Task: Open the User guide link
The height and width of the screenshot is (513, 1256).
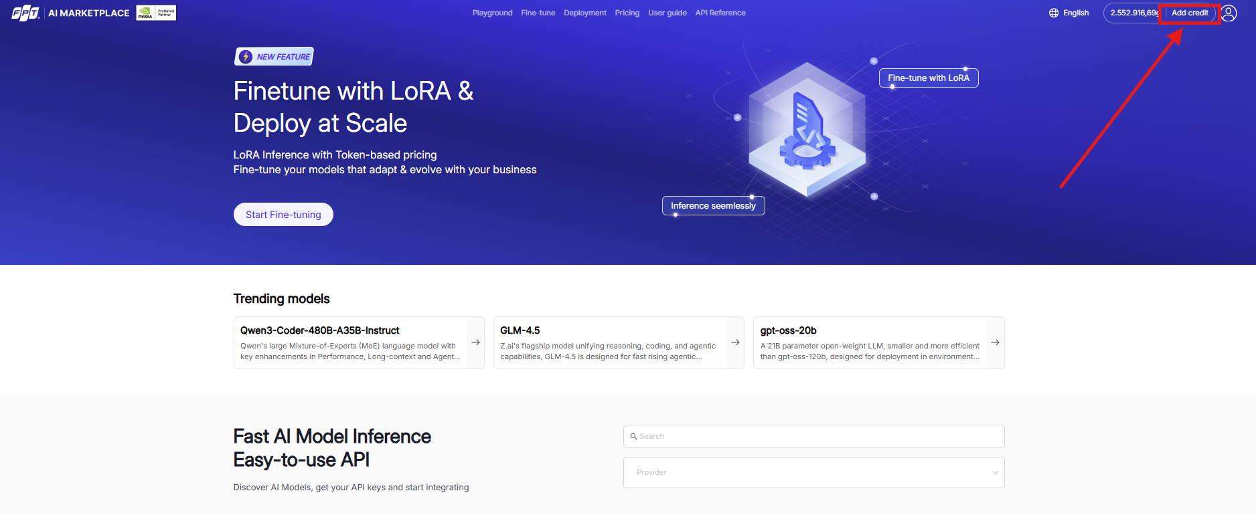Action: click(667, 13)
